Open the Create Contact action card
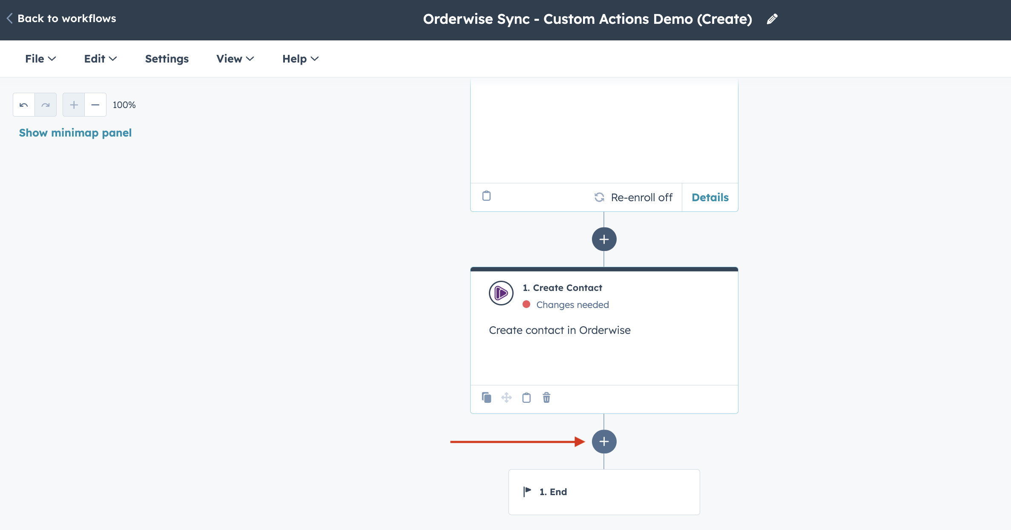 click(x=604, y=340)
